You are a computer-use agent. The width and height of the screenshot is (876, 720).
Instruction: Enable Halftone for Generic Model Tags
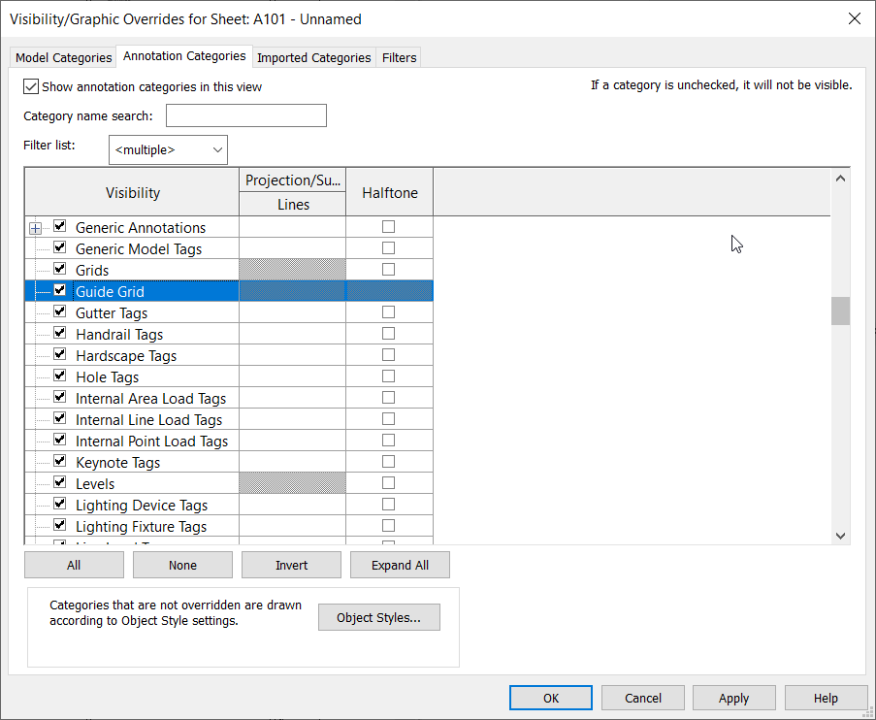pyautogui.click(x=388, y=247)
